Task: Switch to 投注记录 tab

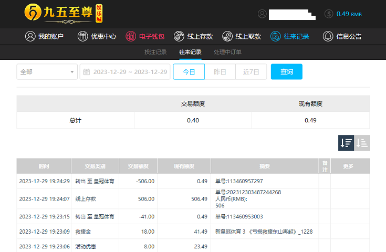Action: pyautogui.click(x=155, y=52)
